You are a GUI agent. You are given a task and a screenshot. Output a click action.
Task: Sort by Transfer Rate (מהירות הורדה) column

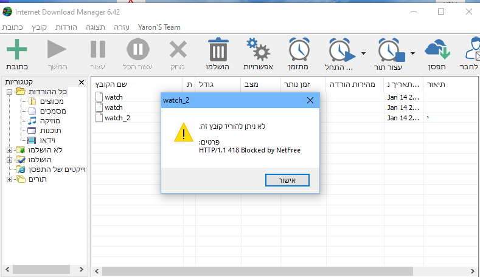coord(355,84)
